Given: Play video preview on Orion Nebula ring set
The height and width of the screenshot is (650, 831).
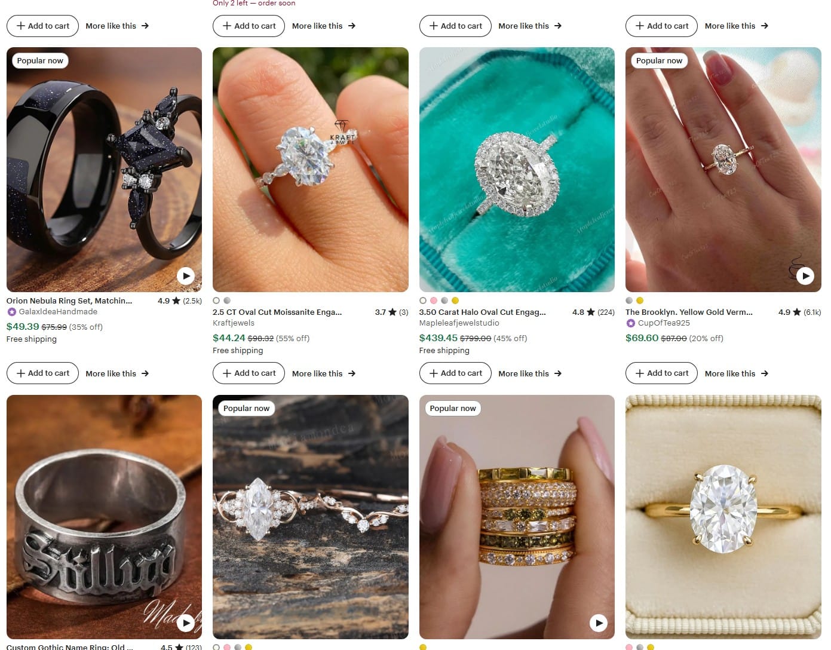Looking at the screenshot, I should 186,275.
